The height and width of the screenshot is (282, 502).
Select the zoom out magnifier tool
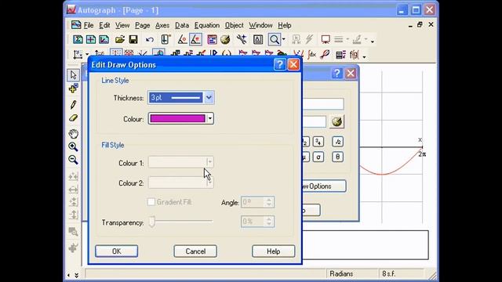coord(73,160)
